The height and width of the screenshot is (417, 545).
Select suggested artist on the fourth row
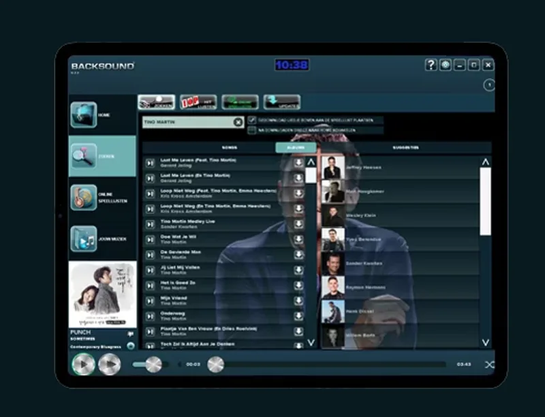pyautogui.click(x=400, y=239)
